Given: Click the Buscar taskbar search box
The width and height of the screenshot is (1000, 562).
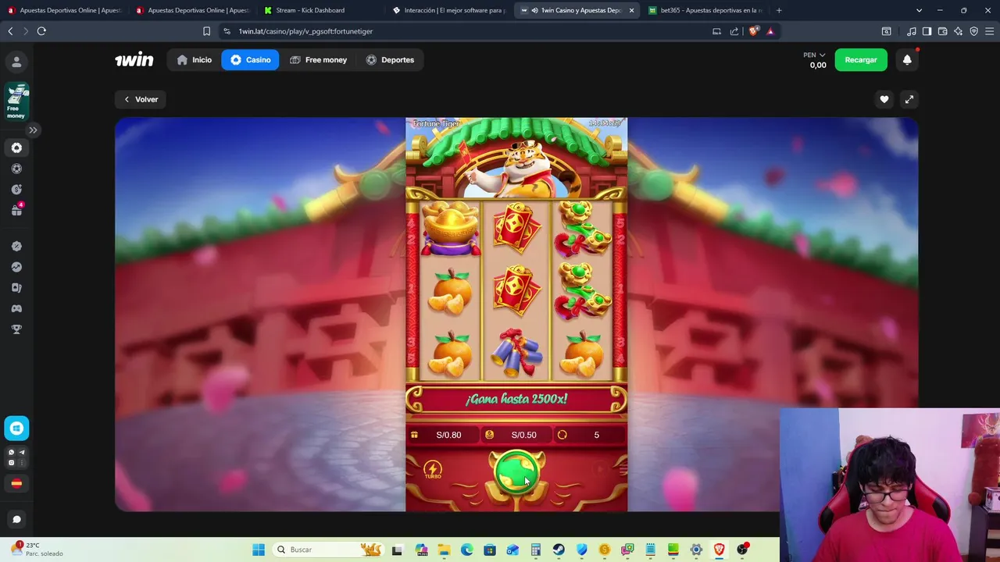Looking at the screenshot, I should tap(328, 550).
